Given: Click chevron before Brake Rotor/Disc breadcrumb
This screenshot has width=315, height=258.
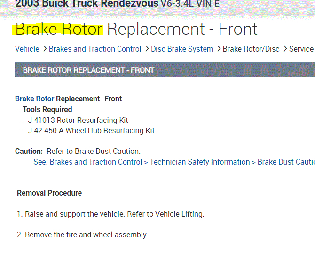Looking at the screenshot, I should point(218,49).
